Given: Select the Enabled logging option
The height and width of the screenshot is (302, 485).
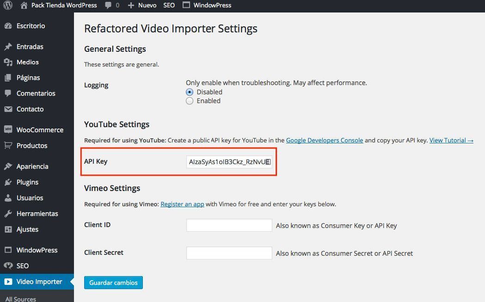Looking at the screenshot, I should (190, 101).
